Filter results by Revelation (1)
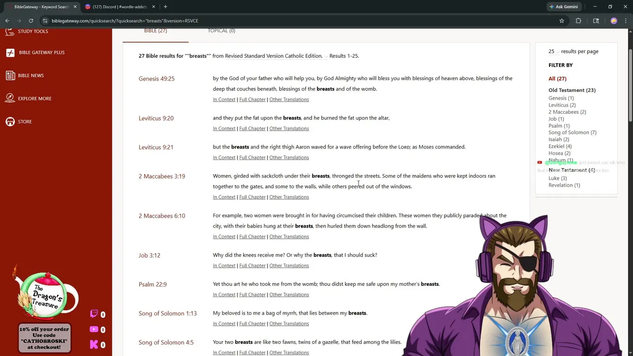This screenshot has height=356, width=633. (564, 185)
